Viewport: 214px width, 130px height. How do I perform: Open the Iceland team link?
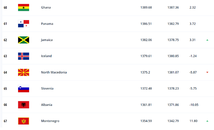pyautogui.click(x=46, y=56)
